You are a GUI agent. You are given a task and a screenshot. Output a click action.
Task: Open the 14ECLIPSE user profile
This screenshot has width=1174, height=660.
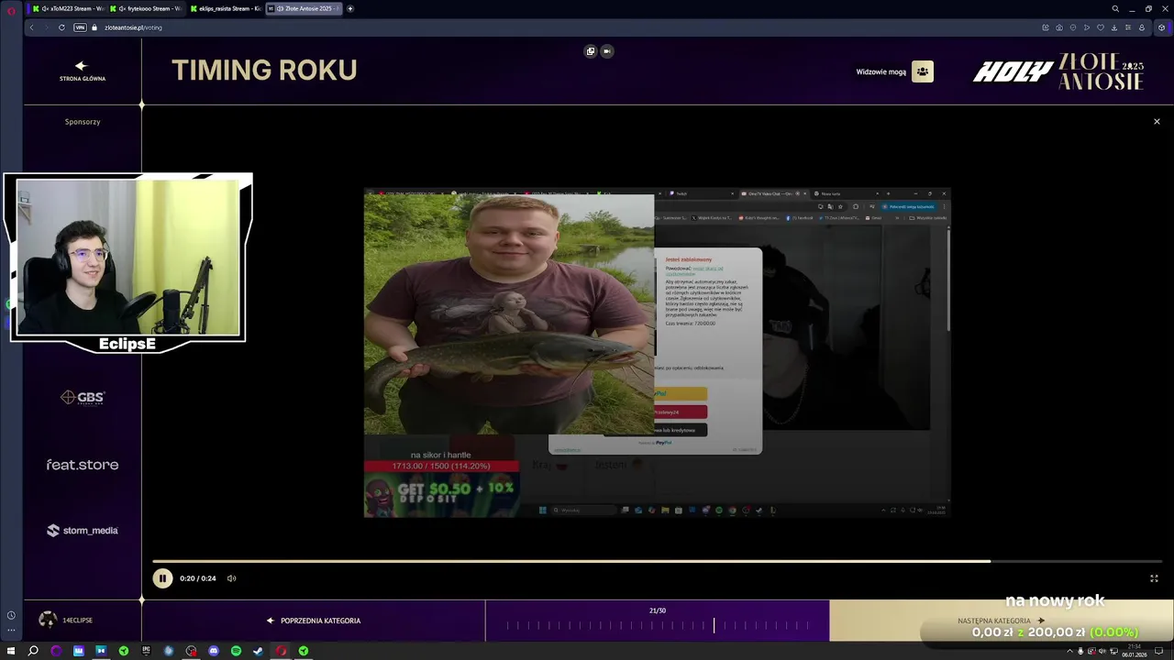coord(66,620)
